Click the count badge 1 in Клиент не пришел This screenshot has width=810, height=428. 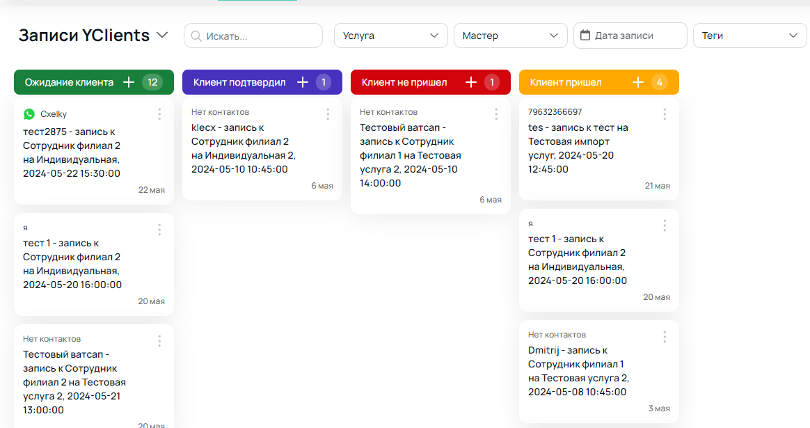click(x=492, y=82)
